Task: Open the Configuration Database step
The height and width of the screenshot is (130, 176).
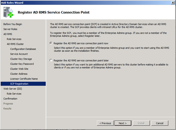Action: pyautogui.click(x=23, y=49)
